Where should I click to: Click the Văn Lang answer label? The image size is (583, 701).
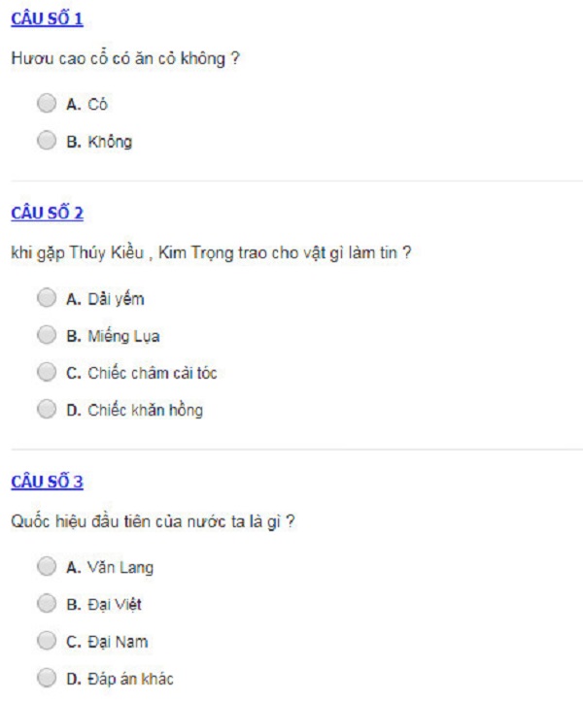pyautogui.click(x=120, y=567)
